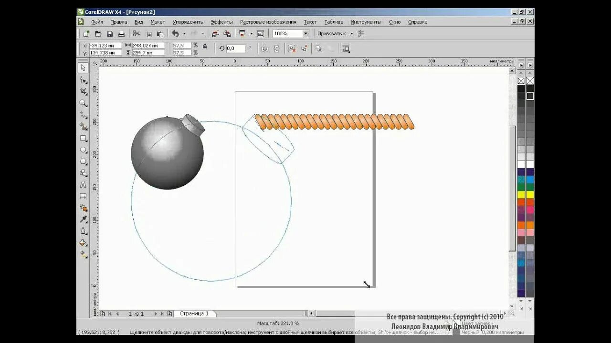Copy the selection
Image resolution: width=611 pixels, height=343 pixels.
(x=149, y=34)
